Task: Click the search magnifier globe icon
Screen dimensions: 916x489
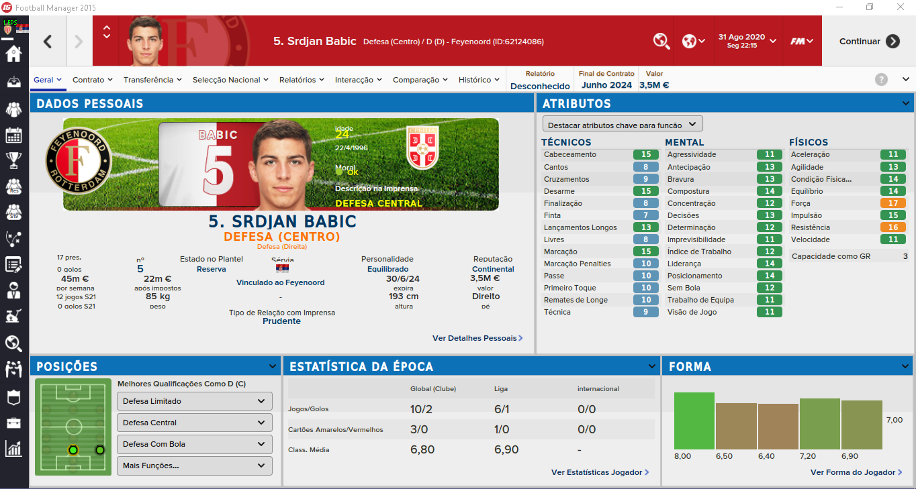Action: pyautogui.click(x=661, y=41)
